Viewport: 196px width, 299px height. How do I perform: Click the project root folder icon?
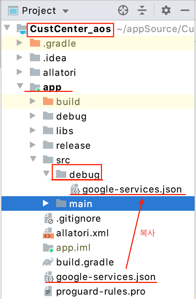coord(22,29)
